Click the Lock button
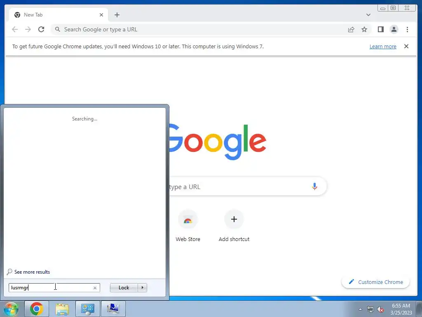The image size is (422, 317). [124, 288]
